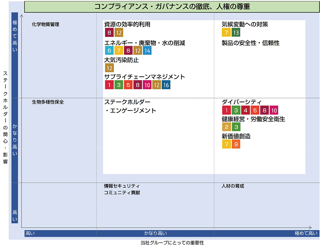Open the コミュニティ貢献 item

[x=122, y=193]
